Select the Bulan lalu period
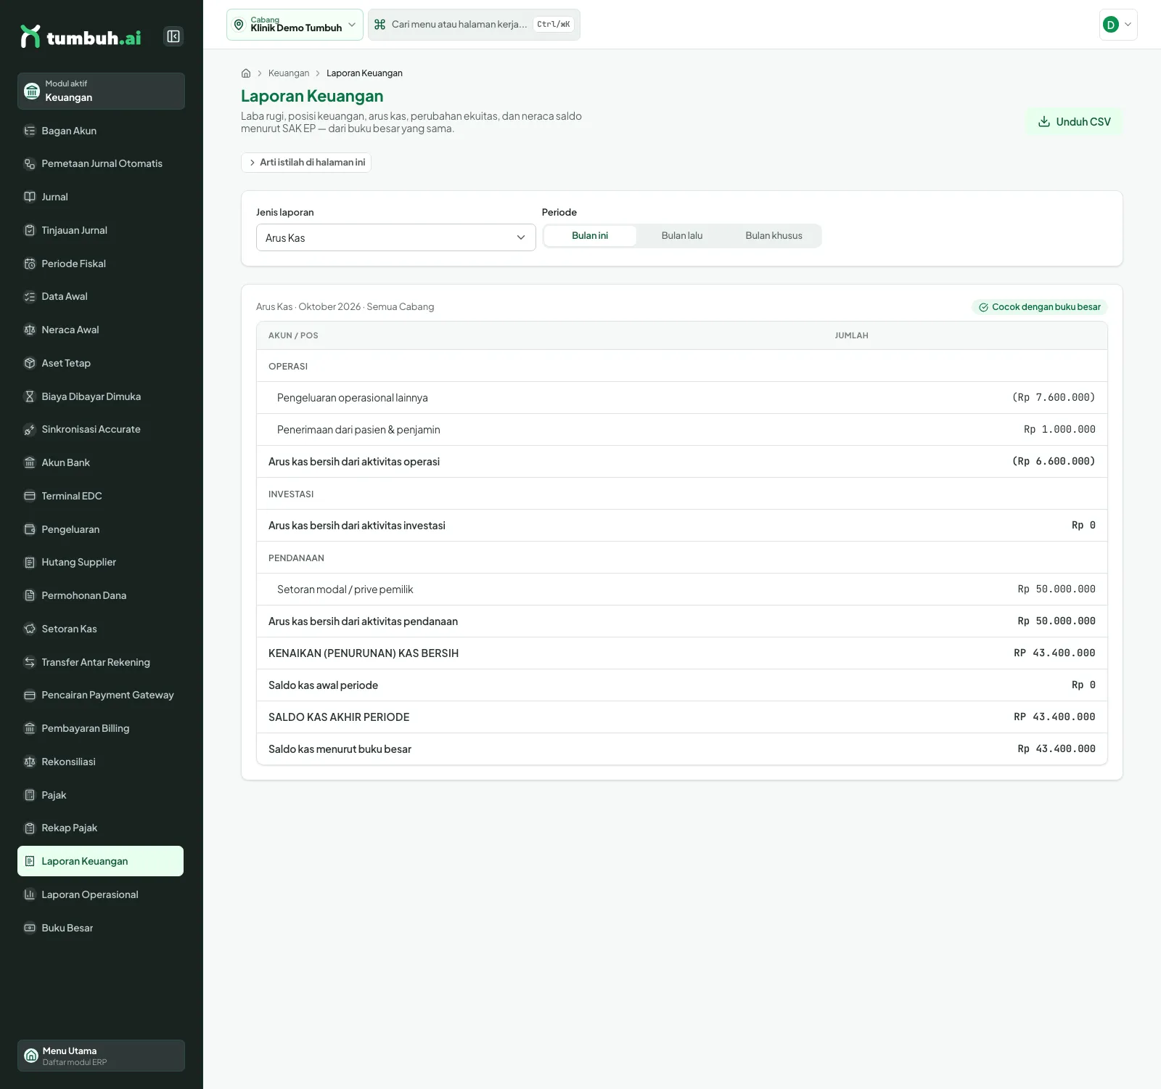 pyautogui.click(x=682, y=236)
